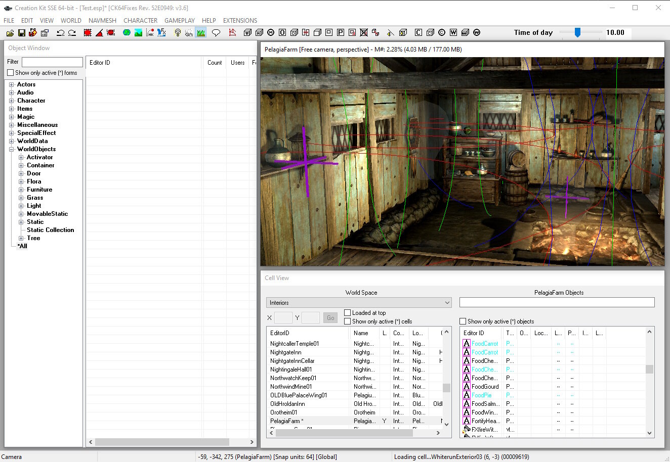Click the PelagiaFarm Objects filter field
Screen dimensions: 670x462
557,302
